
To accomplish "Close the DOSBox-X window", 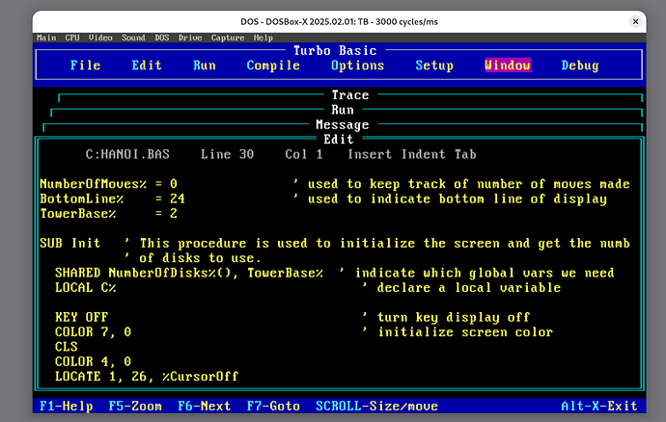I will click(x=635, y=21).
